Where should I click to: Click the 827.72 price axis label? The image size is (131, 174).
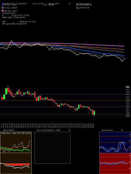click(x=128, y=97)
